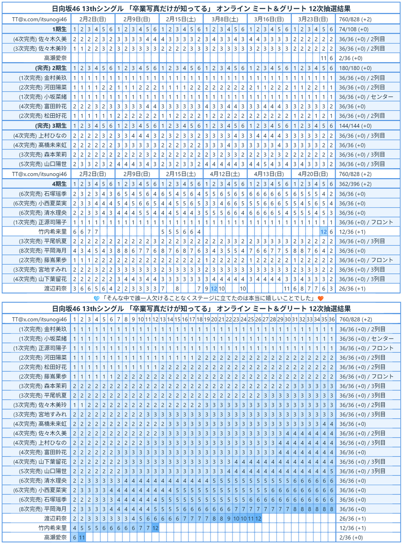Click 高瀬愛奈 name in the 1–36 ranking table
This screenshot has width=403, height=544.
pos(55,538)
